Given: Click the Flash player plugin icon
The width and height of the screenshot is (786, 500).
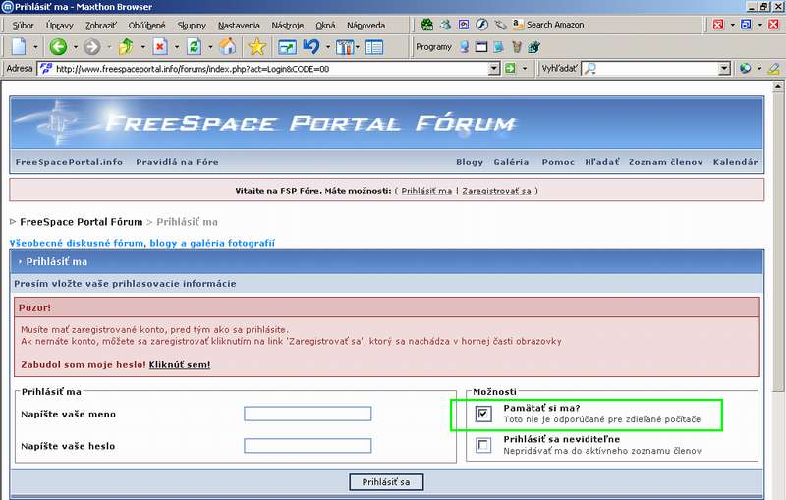Looking at the screenshot, I should tap(481, 25).
